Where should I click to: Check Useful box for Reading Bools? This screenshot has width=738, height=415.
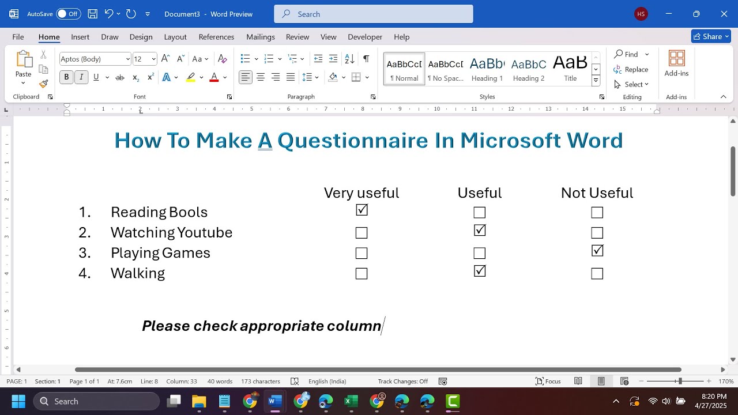tap(480, 213)
